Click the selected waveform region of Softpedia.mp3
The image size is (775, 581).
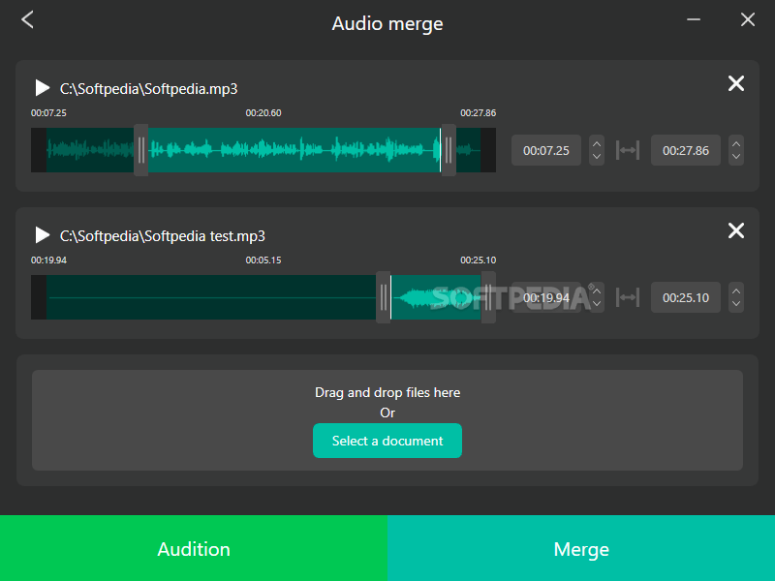point(294,150)
